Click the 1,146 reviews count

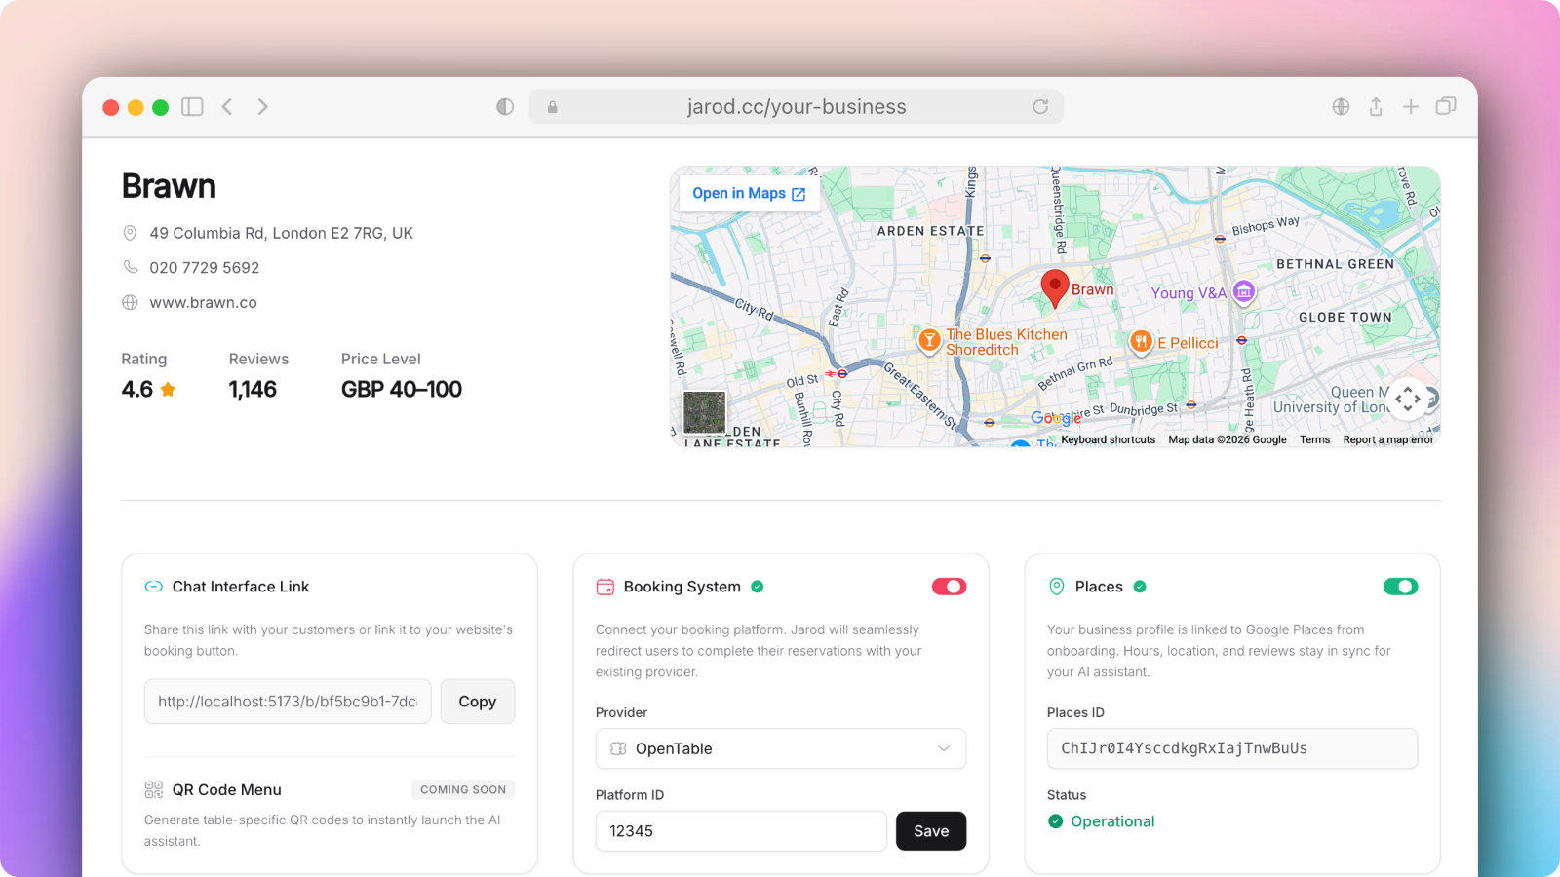pos(253,390)
